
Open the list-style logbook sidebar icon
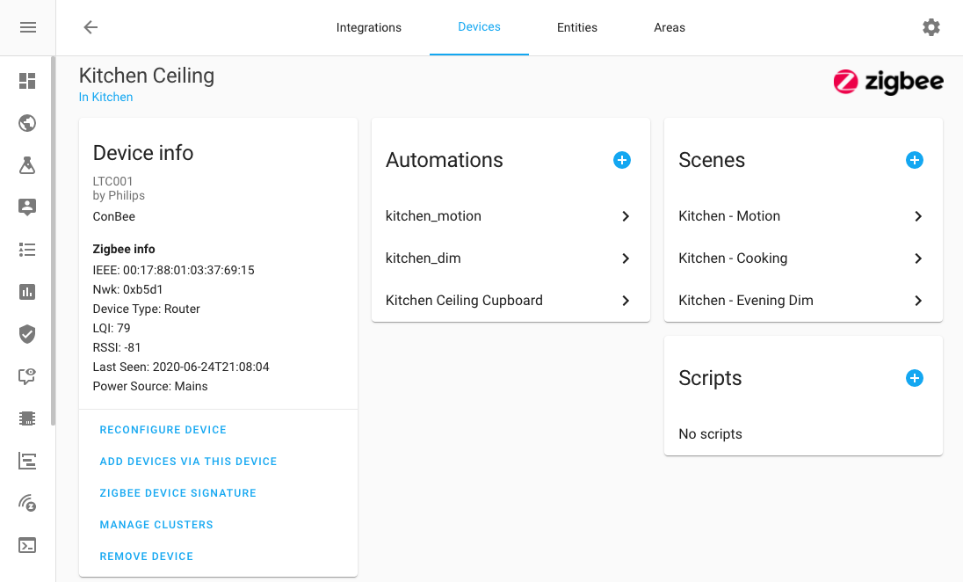[x=27, y=250]
